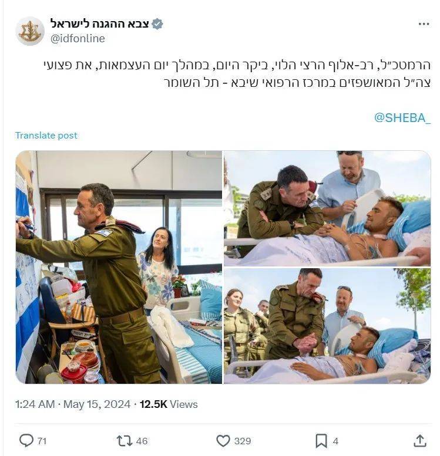Click Translate post

pyautogui.click(x=46, y=136)
